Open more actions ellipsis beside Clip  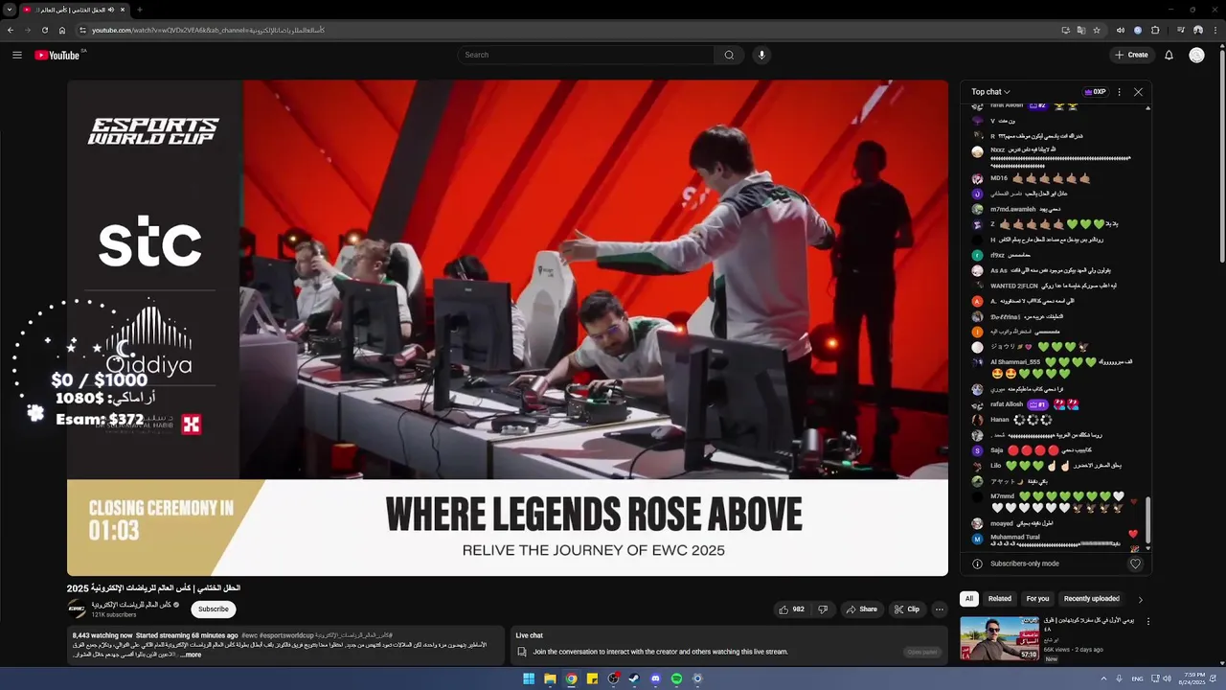[940, 609]
